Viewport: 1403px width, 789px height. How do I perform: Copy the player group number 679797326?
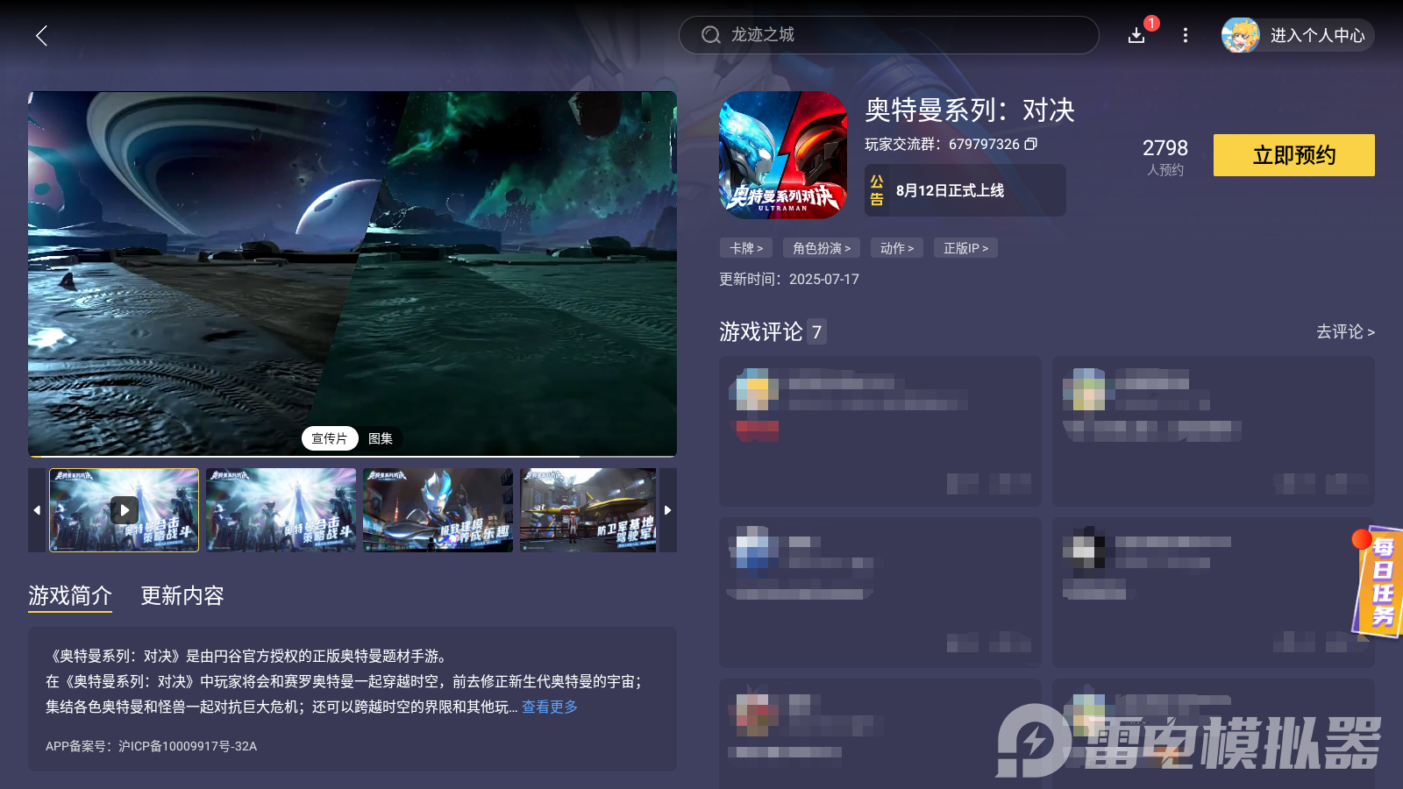(1031, 144)
